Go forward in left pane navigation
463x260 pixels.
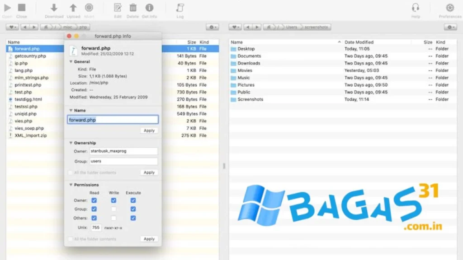point(34,27)
